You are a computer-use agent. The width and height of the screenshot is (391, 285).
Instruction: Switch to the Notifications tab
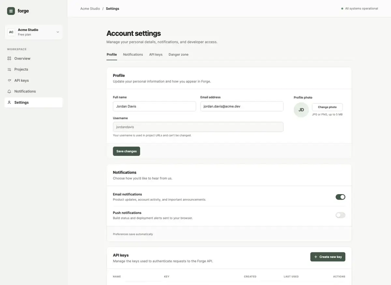pos(133,54)
